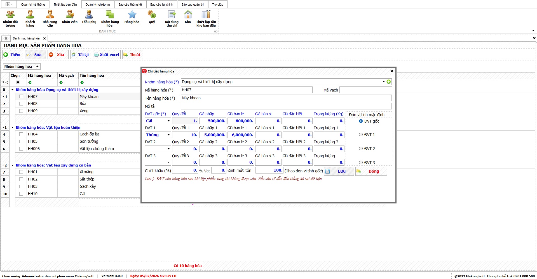537x279 pixels.
Task: Select the ĐVT 1 default unit radio
Action: [361, 135]
